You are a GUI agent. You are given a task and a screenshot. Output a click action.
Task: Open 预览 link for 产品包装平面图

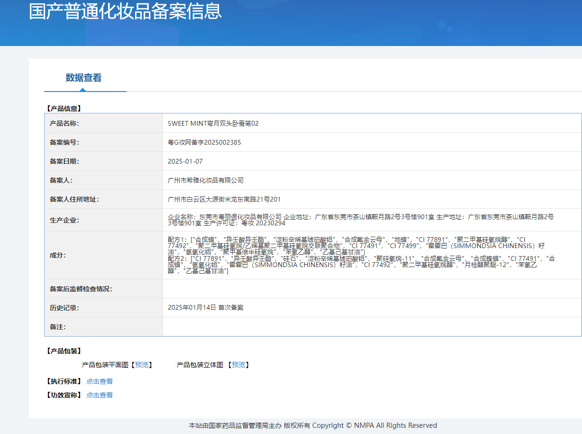click(142, 365)
